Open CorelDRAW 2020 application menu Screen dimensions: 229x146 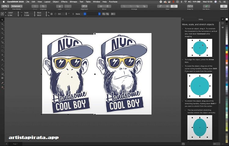(x=16, y=2)
